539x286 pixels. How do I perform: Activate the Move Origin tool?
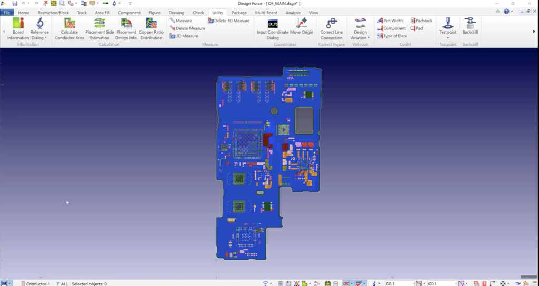tap(302, 27)
